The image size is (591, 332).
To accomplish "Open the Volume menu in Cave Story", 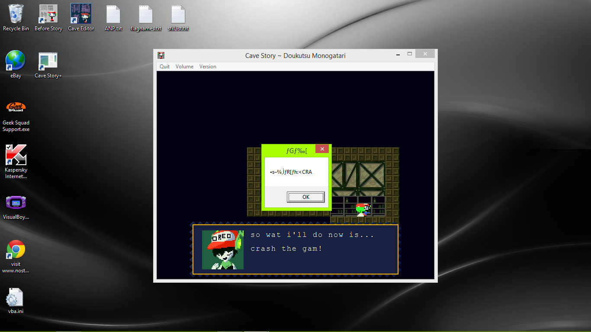I will click(x=184, y=67).
